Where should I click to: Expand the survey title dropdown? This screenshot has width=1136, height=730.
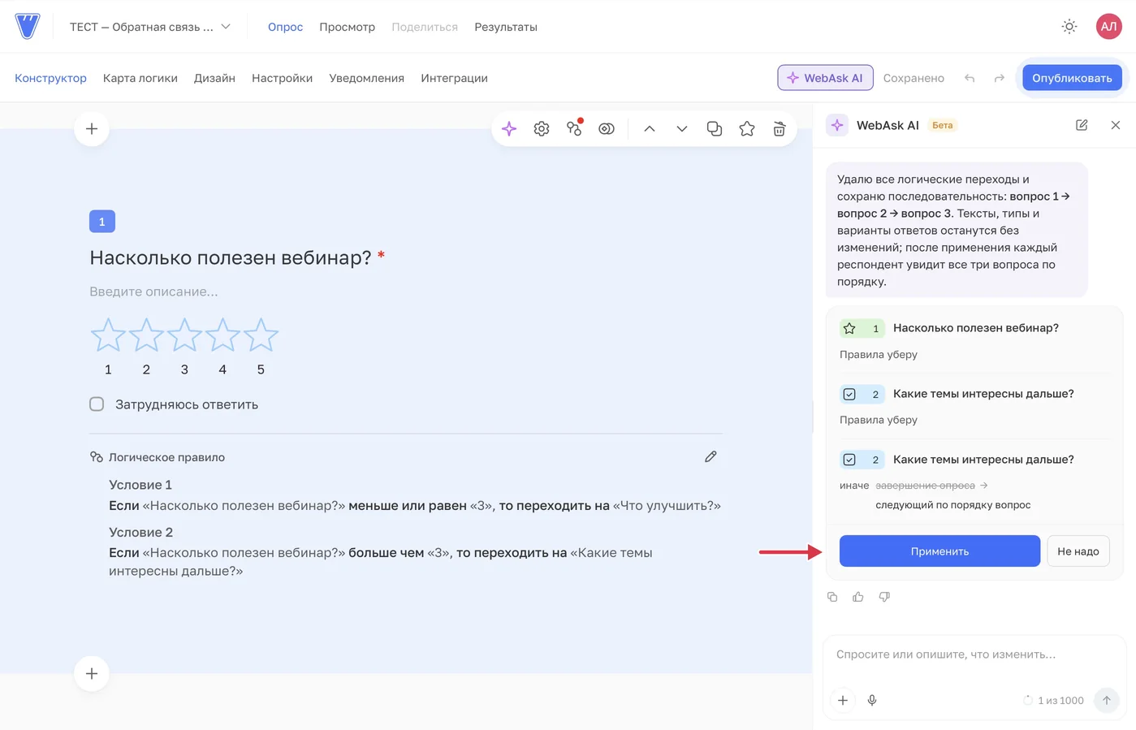coord(150,27)
